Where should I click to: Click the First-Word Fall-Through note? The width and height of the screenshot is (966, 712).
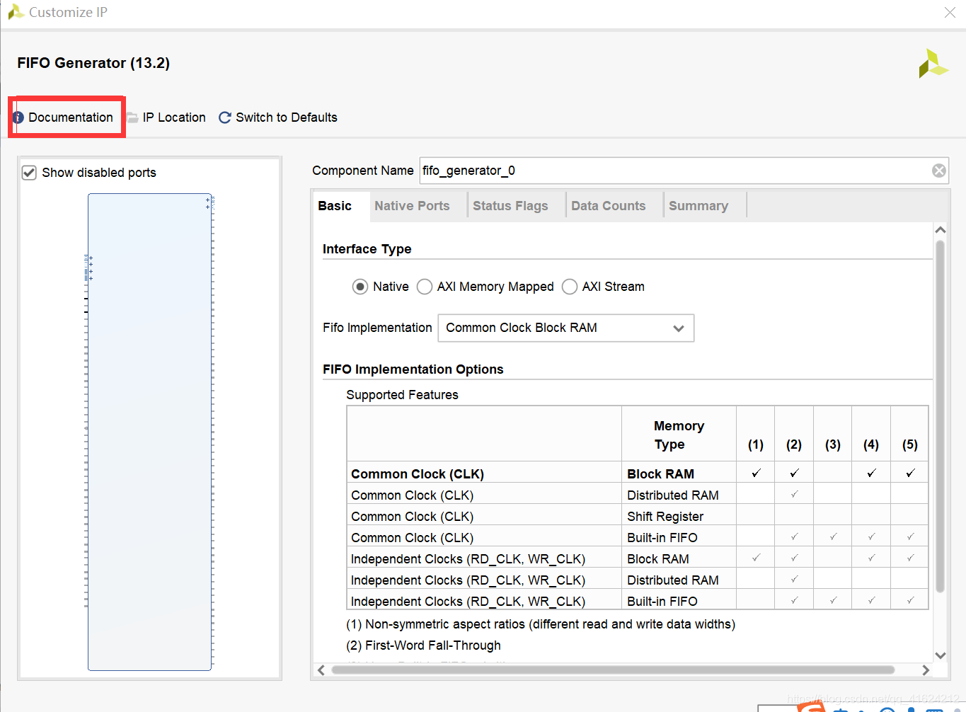coord(423,645)
